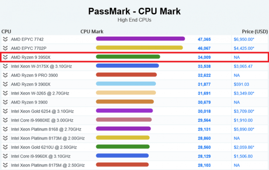Click the green Ryzen 9 3950X score bar
Viewport: 269px width, 170px height.
click(128, 57)
